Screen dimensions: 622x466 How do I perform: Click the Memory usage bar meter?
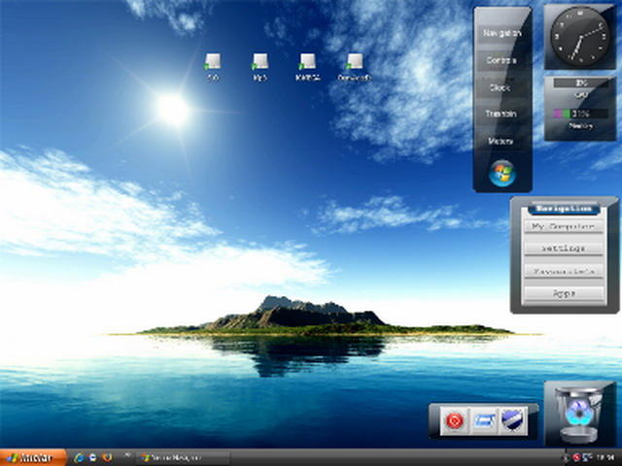tap(581, 115)
